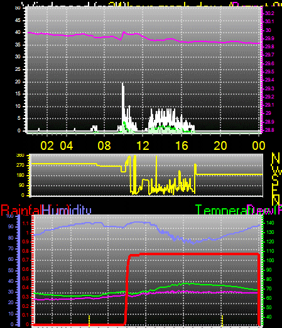
Task: Click "100" on the blue humidity axis
Action: (x=9, y=216)
